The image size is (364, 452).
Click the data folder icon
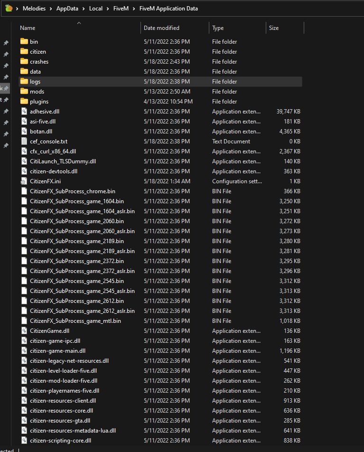coord(24,72)
